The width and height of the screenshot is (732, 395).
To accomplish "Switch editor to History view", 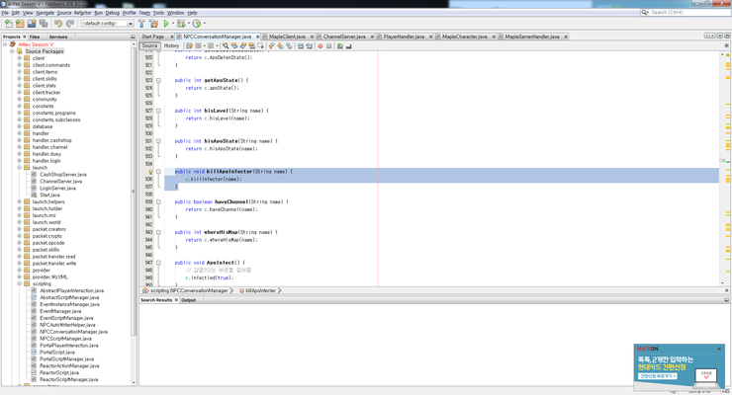I will (171, 45).
